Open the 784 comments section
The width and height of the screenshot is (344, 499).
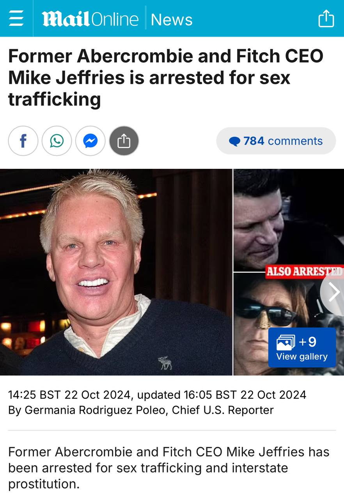[276, 141]
